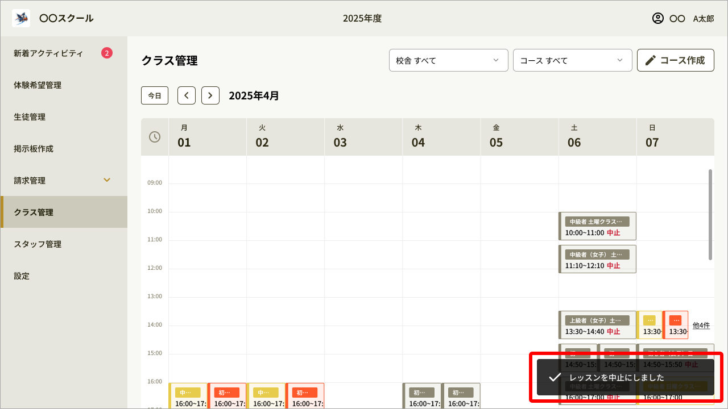Open Saturday 11:10~12:10 中級者（女子）lesson

tap(597, 260)
